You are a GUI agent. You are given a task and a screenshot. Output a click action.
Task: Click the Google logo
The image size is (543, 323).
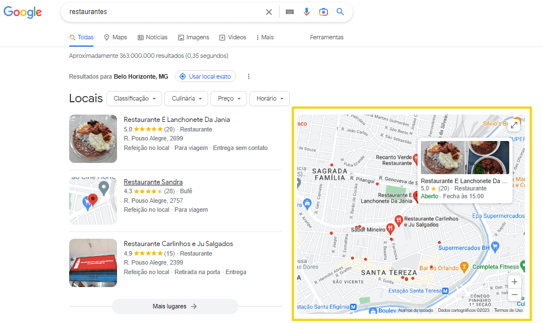[x=23, y=12]
